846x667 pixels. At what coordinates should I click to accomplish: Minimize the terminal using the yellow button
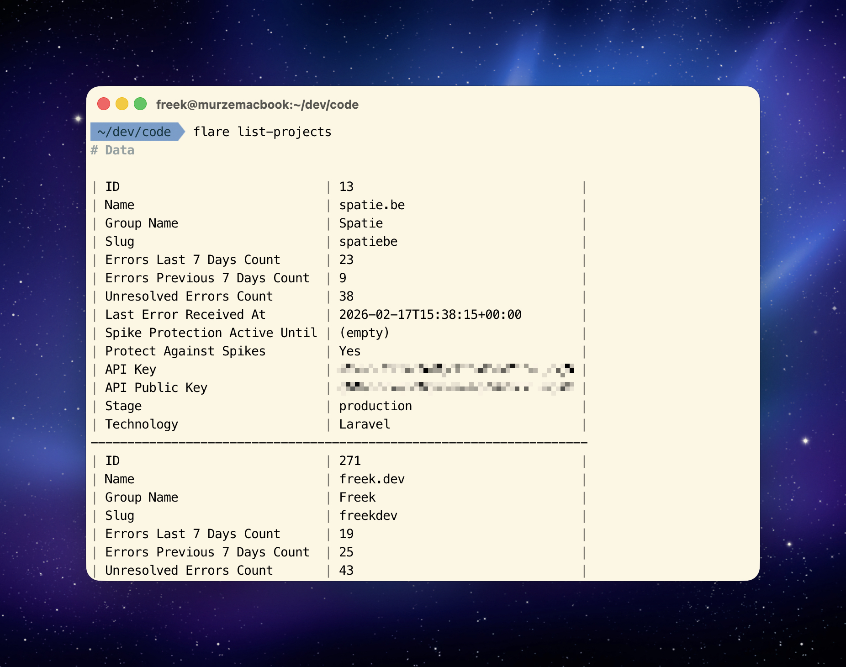[122, 104]
